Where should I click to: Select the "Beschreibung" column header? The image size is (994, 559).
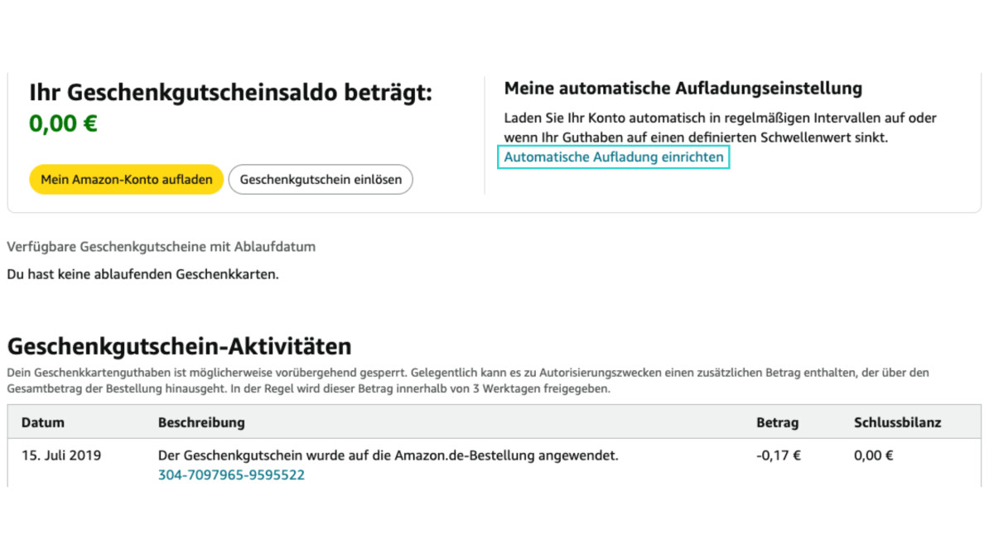(x=201, y=422)
